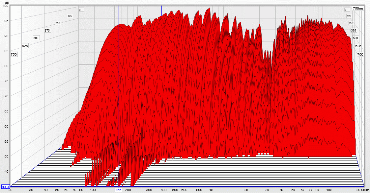The image size is (370, 193).
Task: Click the 800 label on the frequency axis
Action: point(199,190)
